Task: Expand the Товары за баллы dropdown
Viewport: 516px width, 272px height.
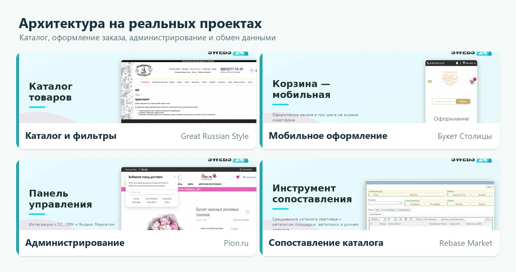Action: [x=246, y=82]
